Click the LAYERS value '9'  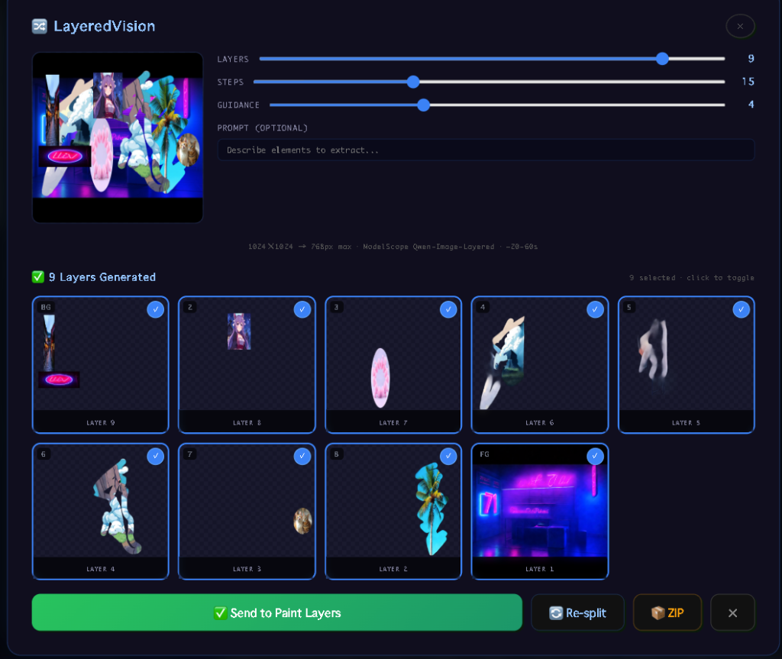pos(751,59)
